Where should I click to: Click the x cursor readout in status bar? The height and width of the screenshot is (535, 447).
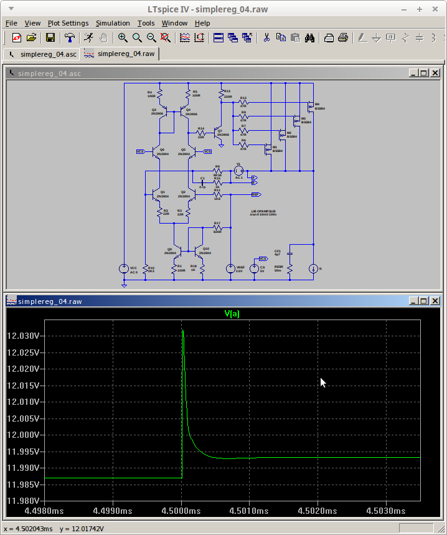tap(28, 529)
